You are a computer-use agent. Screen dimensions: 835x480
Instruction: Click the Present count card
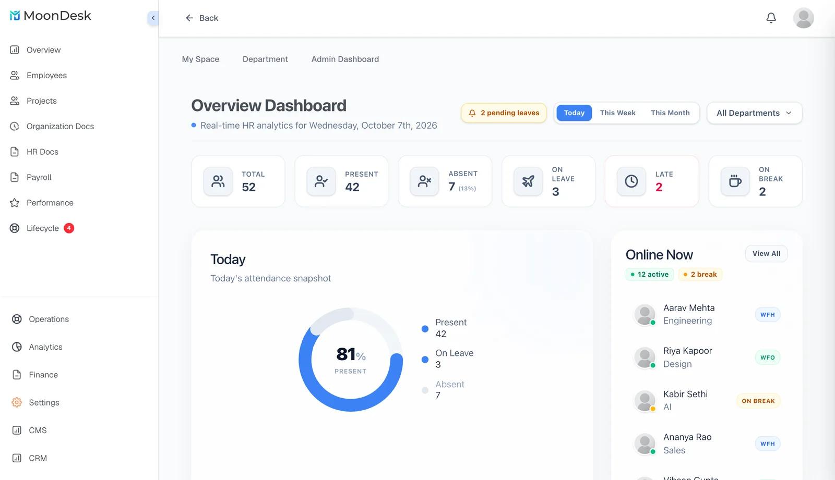tap(341, 181)
